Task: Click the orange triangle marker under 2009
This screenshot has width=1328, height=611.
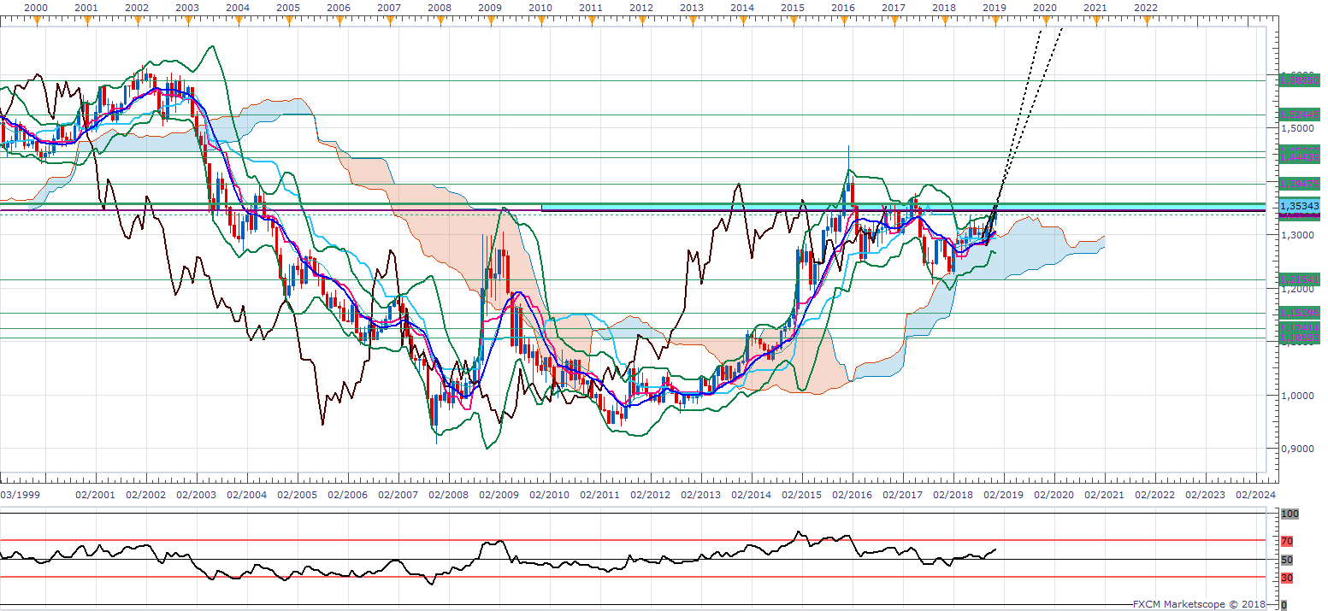Action: pos(490,21)
